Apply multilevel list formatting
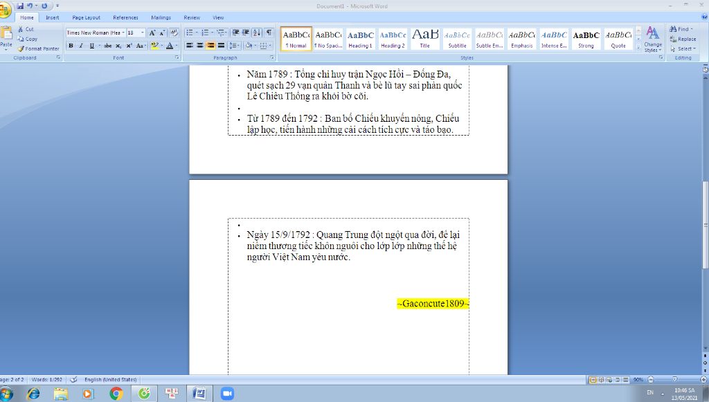This screenshot has width=709, height=402. (x=220, y=33)
